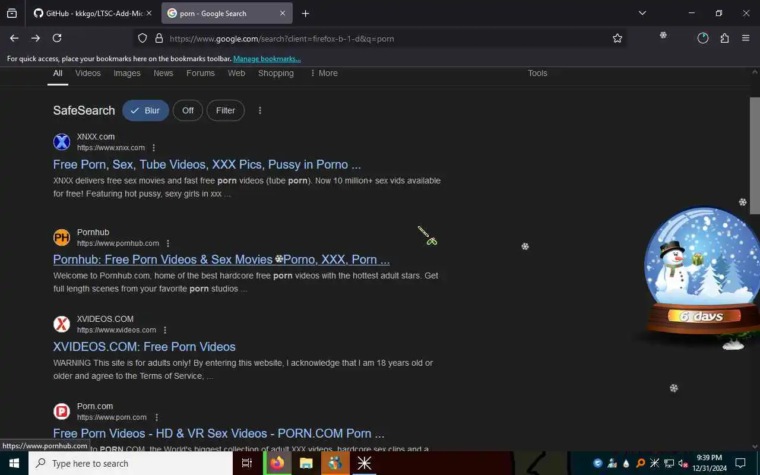Viewport: 760px width, 475px height.
Task: Open the result link starting 'Free Porn, Sex, Tube'
Action: pyautogui.click(x=207, y=164)
